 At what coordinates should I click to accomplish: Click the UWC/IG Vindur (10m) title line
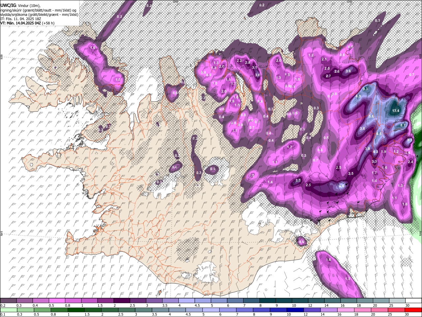[20, 6]
